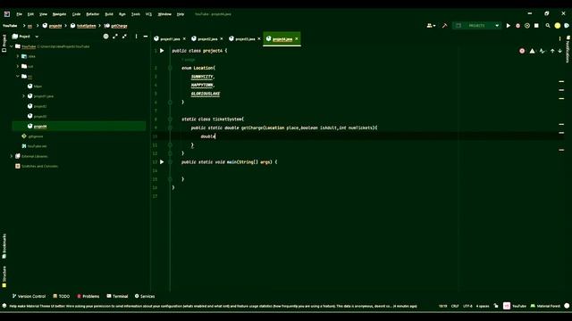The width and height of the screenshot is (572, 321).
Task: Collapse the src folder
Action: click(x=18, y=77)
